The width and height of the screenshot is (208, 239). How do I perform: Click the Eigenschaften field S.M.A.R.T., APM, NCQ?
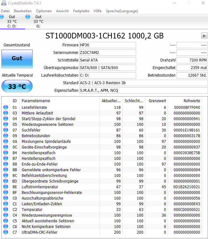143,90
